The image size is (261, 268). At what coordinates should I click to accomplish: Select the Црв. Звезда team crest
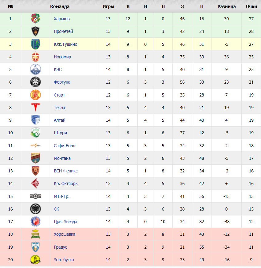(x=35, y=222)
